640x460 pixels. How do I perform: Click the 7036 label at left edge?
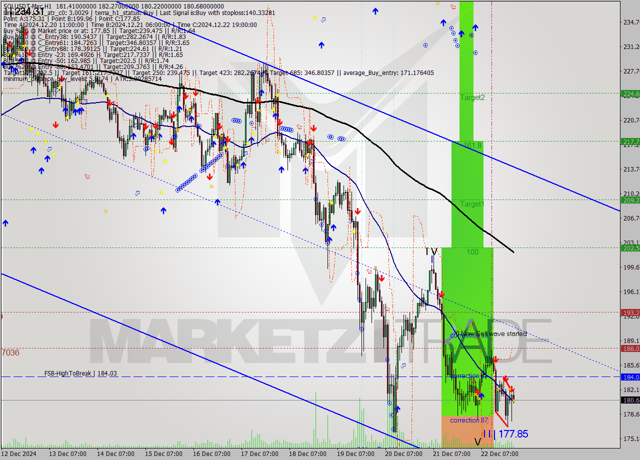point(10,352)
